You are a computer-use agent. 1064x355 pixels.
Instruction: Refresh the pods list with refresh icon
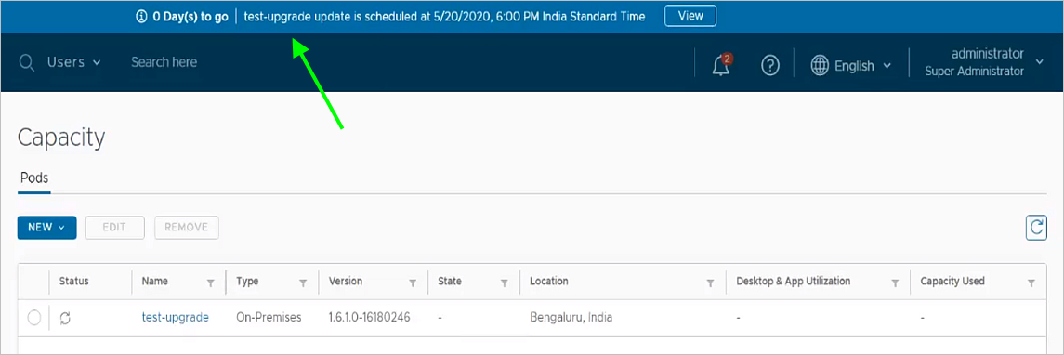(1036, 228)
